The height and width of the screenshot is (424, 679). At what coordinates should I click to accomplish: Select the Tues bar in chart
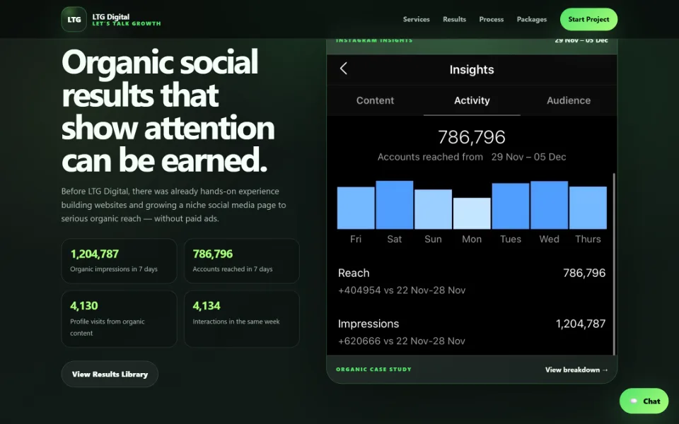coord(511,206)
